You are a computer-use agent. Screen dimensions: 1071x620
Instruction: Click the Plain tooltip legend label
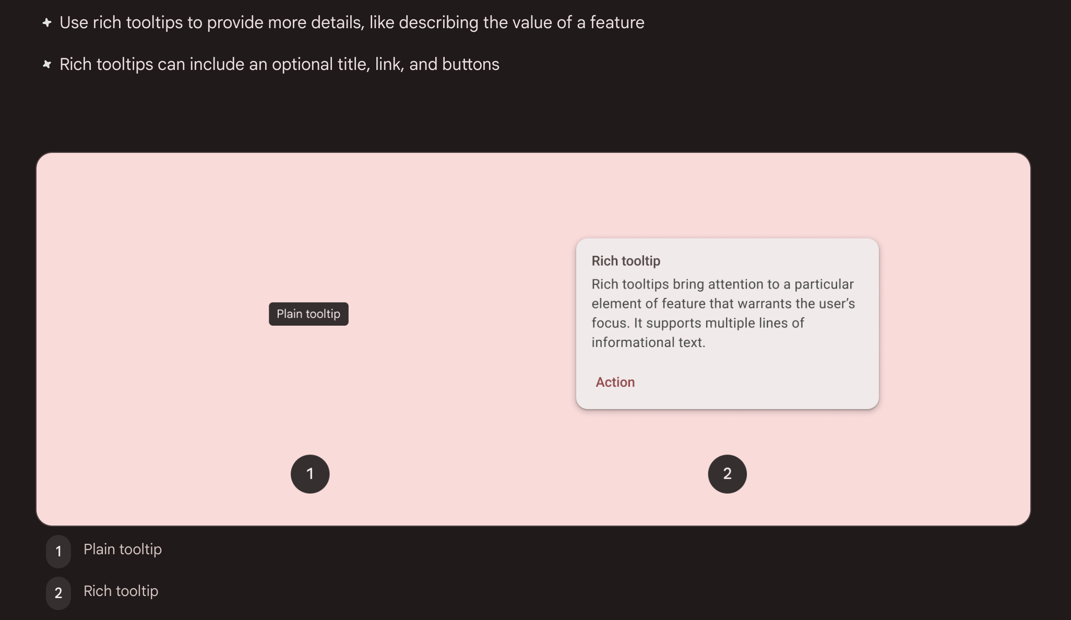[123, 549]
